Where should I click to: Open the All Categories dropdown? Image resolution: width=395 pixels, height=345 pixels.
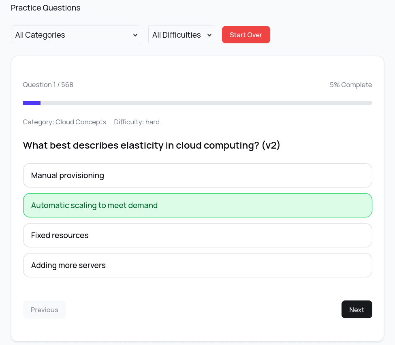(x=75, y=35)
